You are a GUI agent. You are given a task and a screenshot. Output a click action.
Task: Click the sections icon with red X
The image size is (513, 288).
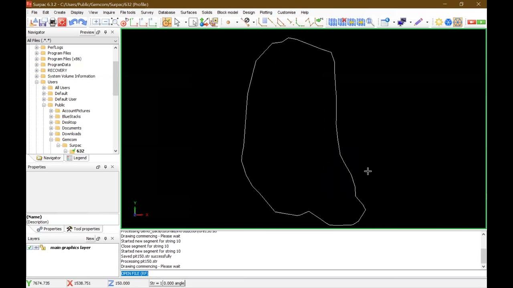(342, 22)
